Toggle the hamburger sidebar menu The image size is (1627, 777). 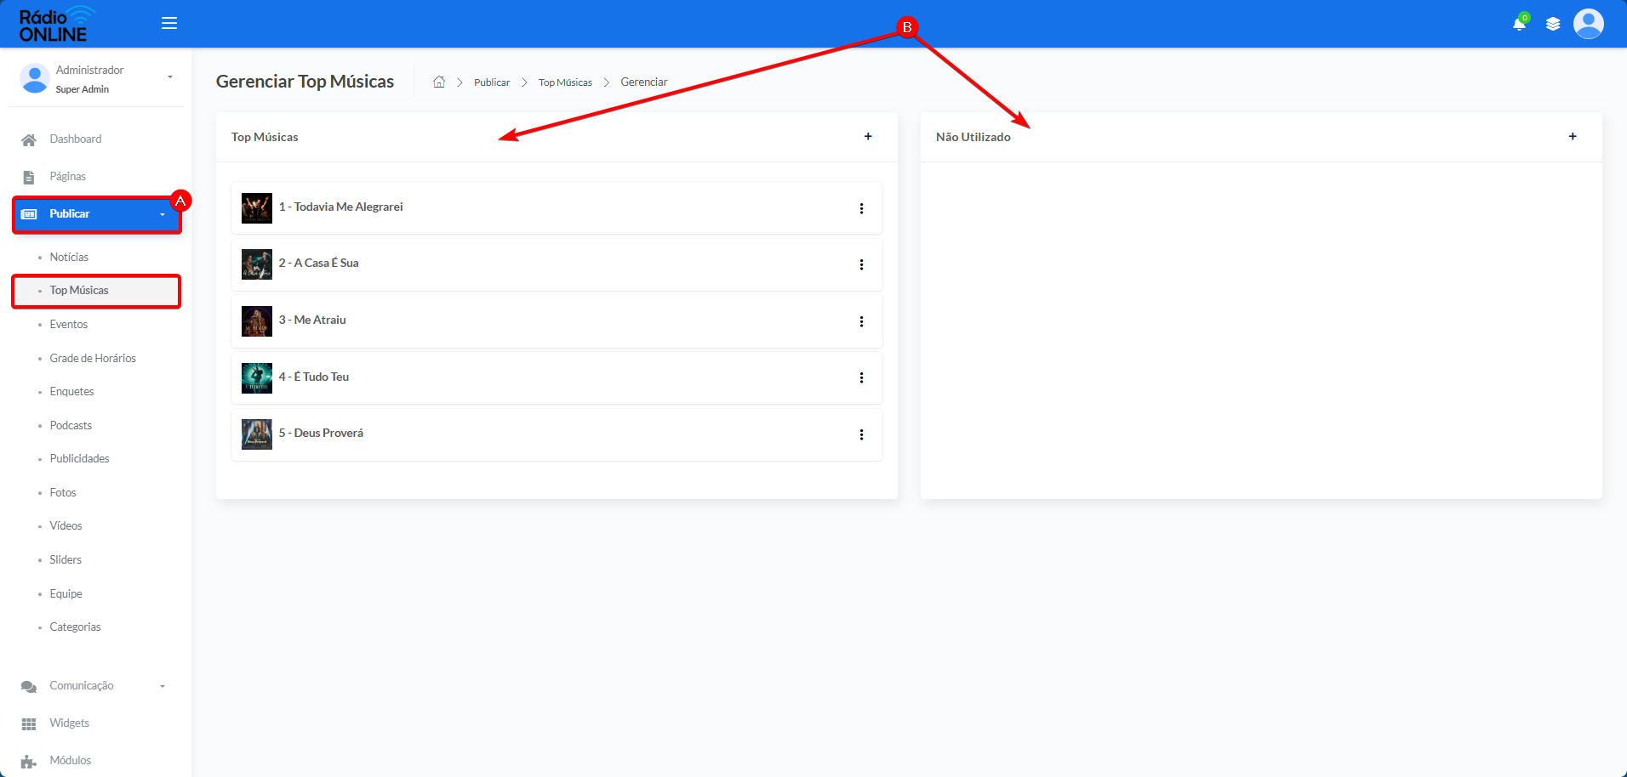click(x=169, y=23)
